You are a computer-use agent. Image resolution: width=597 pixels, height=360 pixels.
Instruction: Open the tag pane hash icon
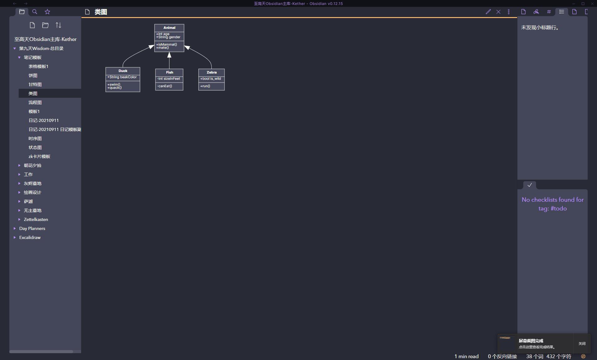coord(549,12)
